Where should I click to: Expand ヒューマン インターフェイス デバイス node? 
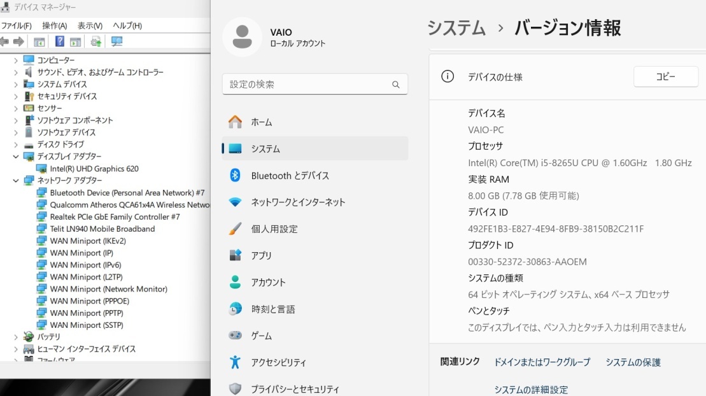pos(16,349)
